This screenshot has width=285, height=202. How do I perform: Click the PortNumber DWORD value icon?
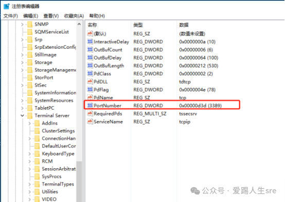click(90, 106)
